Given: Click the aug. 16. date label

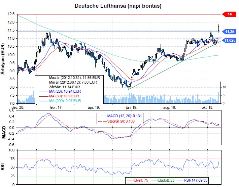Looking at the screenshot, I should pyautogui.click(x=170, y=108).
